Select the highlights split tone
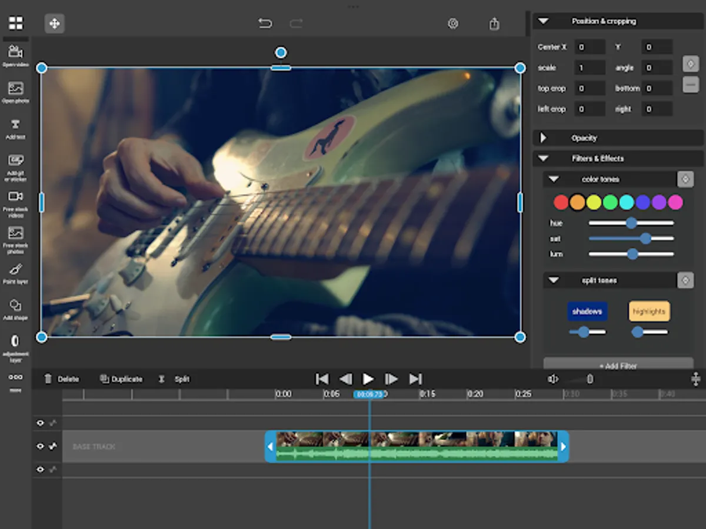 [x=649, y=312]
